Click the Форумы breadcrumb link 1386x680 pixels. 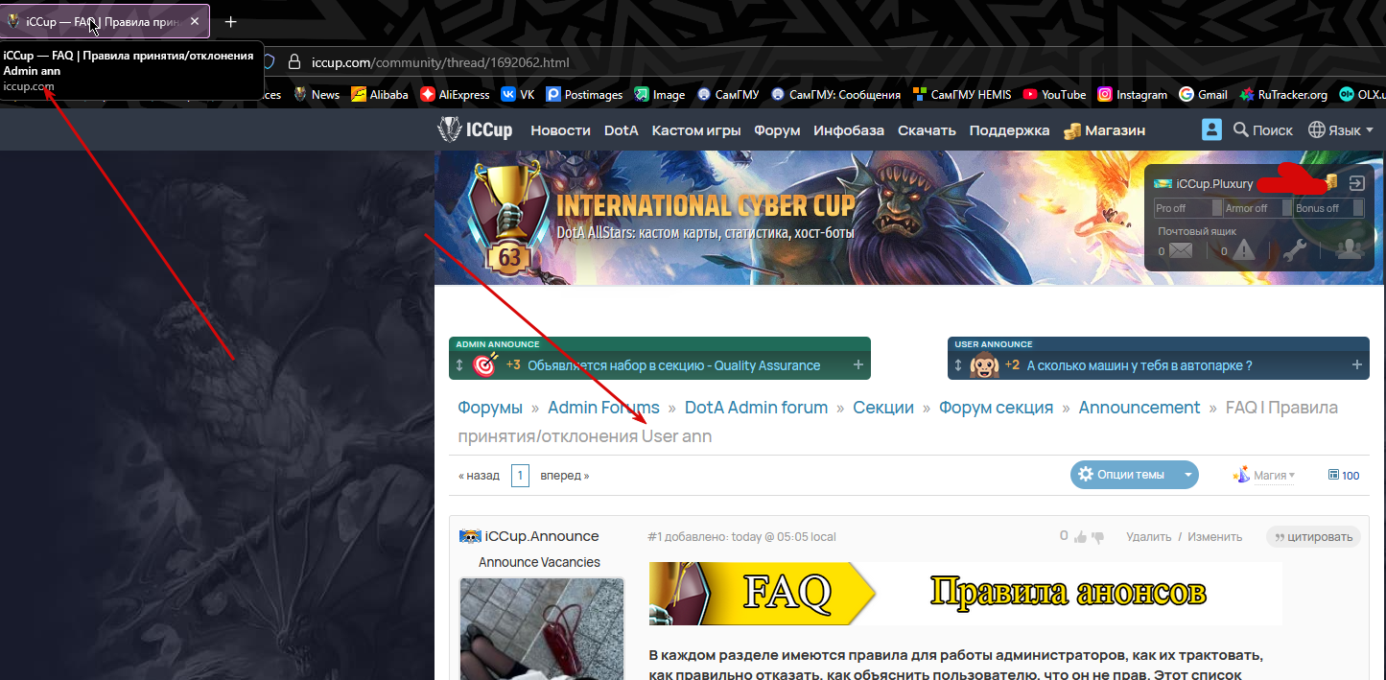pyautogui.click(x=490, y=408)
